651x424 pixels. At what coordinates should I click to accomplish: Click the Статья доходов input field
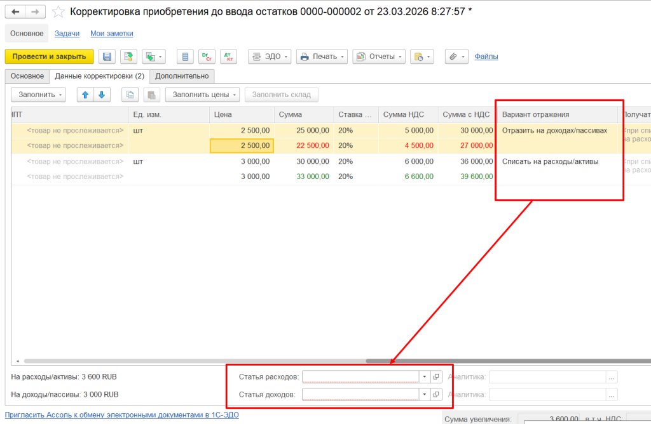click(x=360, y=394)
